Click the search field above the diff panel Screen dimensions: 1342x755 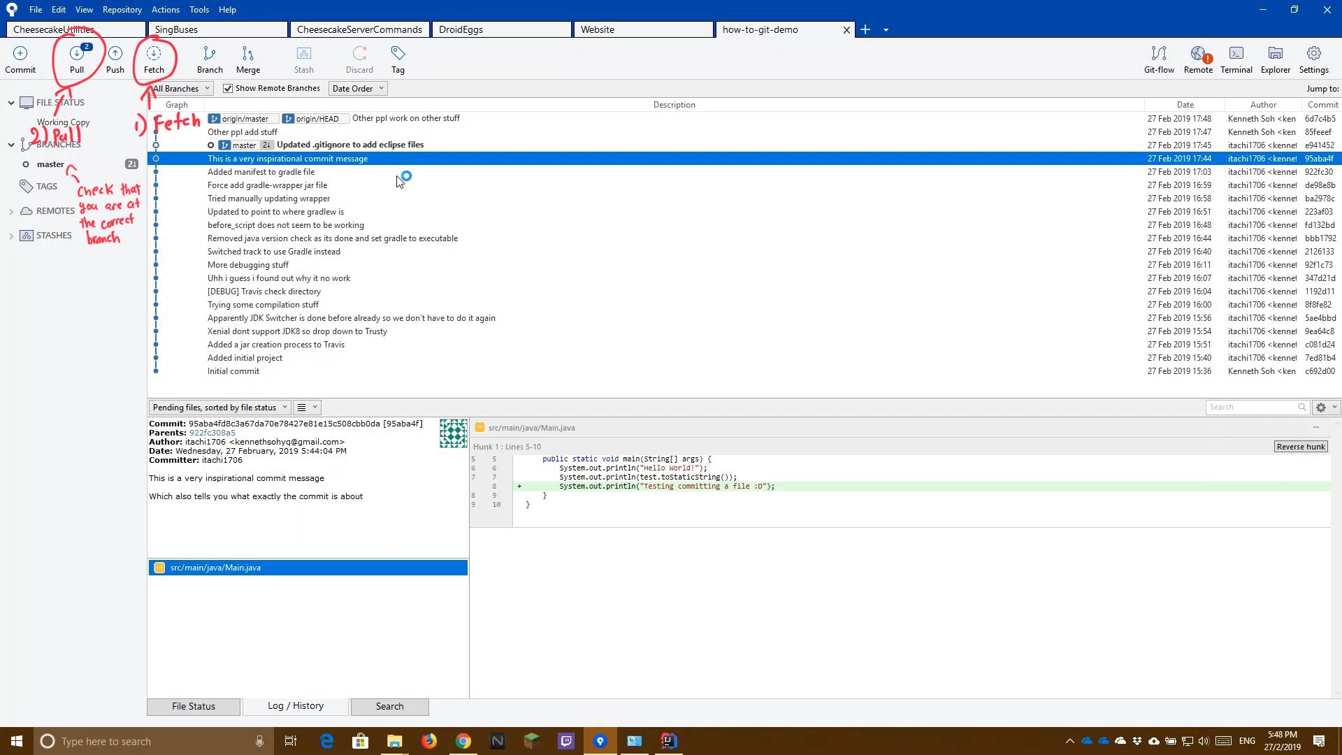click(x=1255, y=406)
